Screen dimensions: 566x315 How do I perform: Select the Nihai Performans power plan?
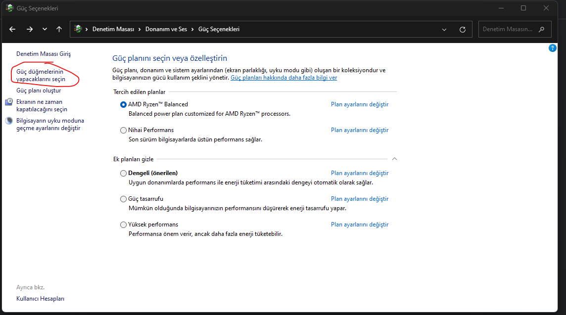123,130
